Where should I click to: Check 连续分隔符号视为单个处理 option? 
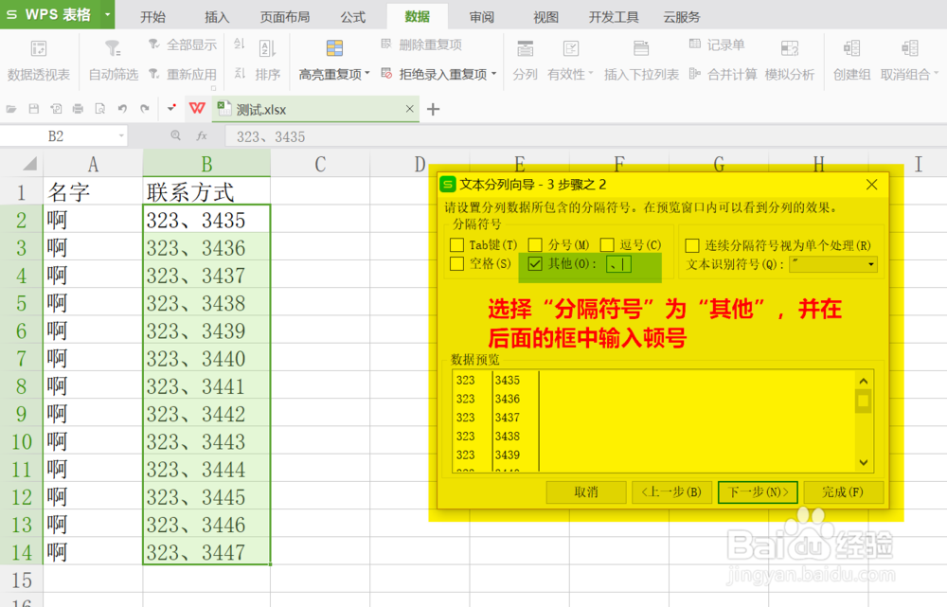point(692,244)
